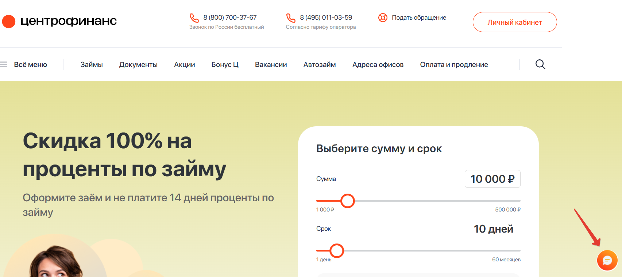Click the phone icon beside 8 (495) 011-03-59
This screenshot has width=622, height=277.
click(x=291, y=18)
